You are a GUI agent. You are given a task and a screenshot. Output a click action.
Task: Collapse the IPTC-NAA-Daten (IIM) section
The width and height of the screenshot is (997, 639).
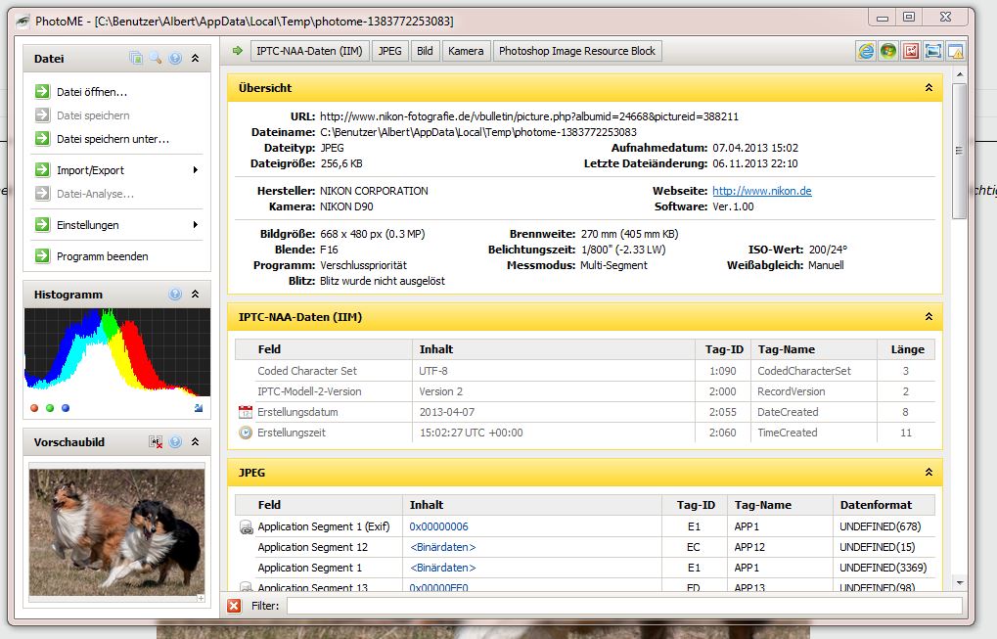[x=929, y=317]
